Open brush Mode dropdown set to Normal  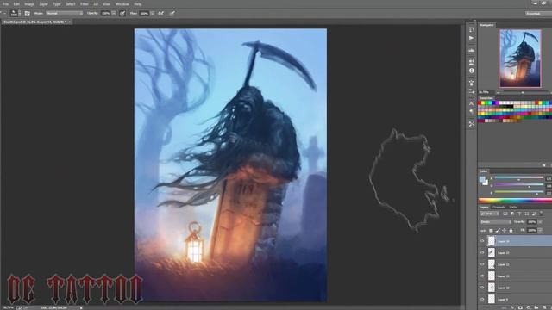click(x=65, y=14)
